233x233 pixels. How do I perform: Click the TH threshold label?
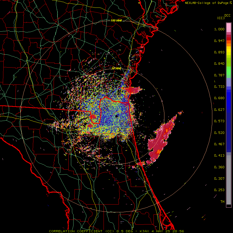pyautogui.click(x=222, y=202)
